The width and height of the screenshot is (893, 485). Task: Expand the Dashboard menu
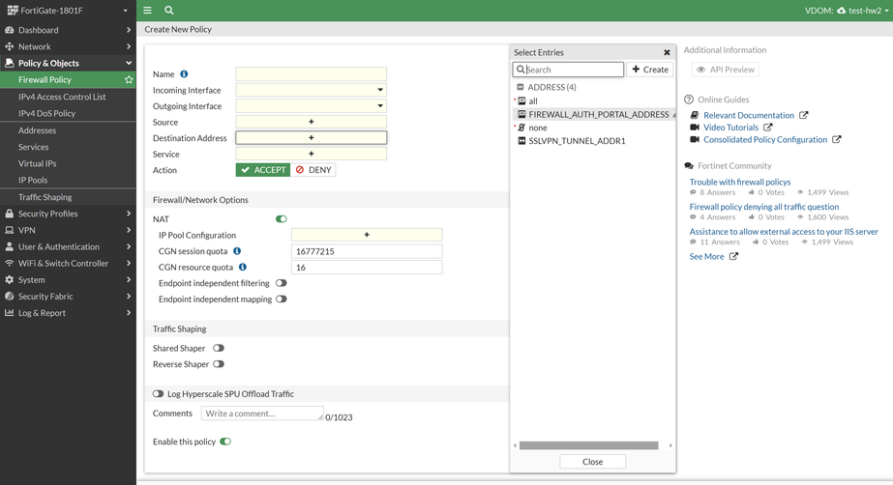(x=129, y=30)
